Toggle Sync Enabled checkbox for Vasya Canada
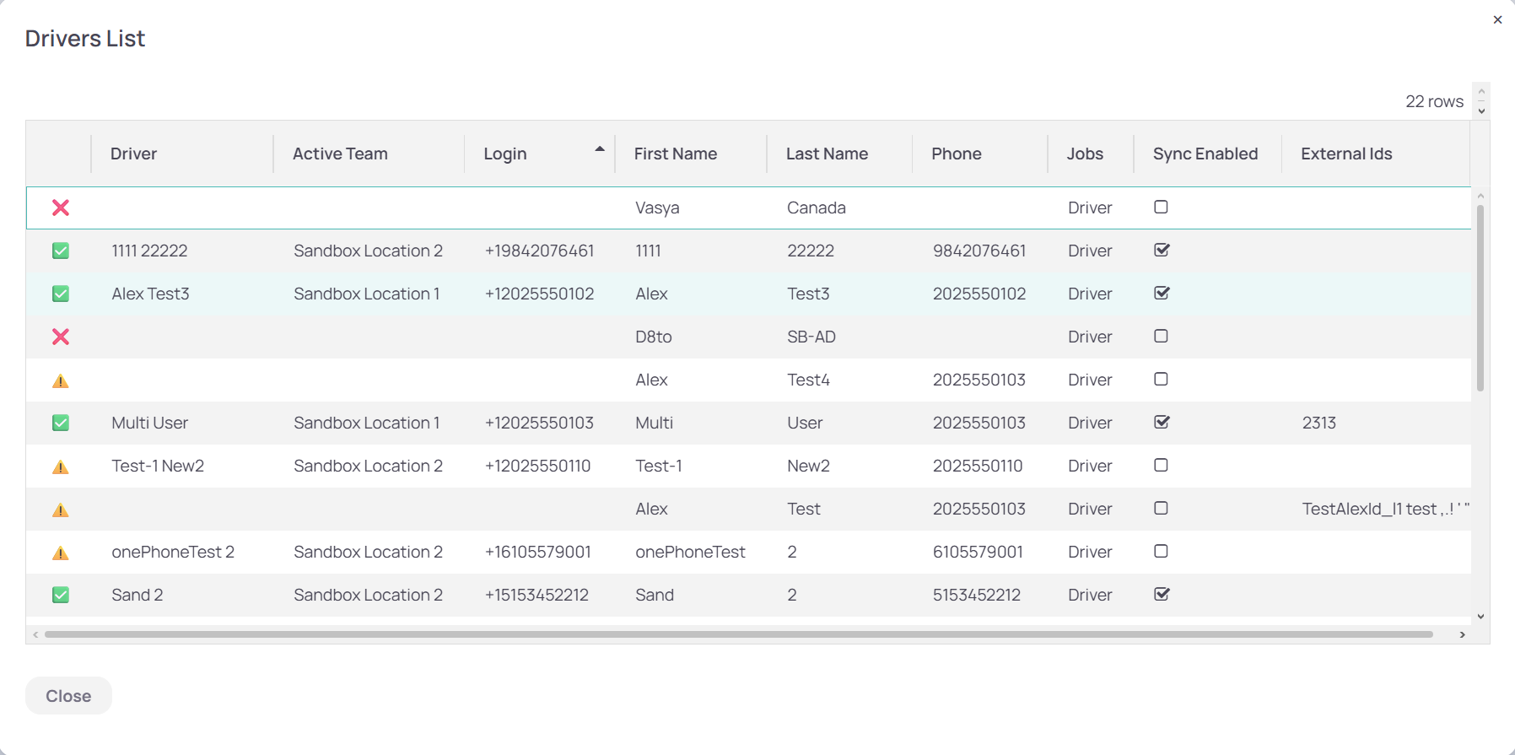 (1161, 207)
